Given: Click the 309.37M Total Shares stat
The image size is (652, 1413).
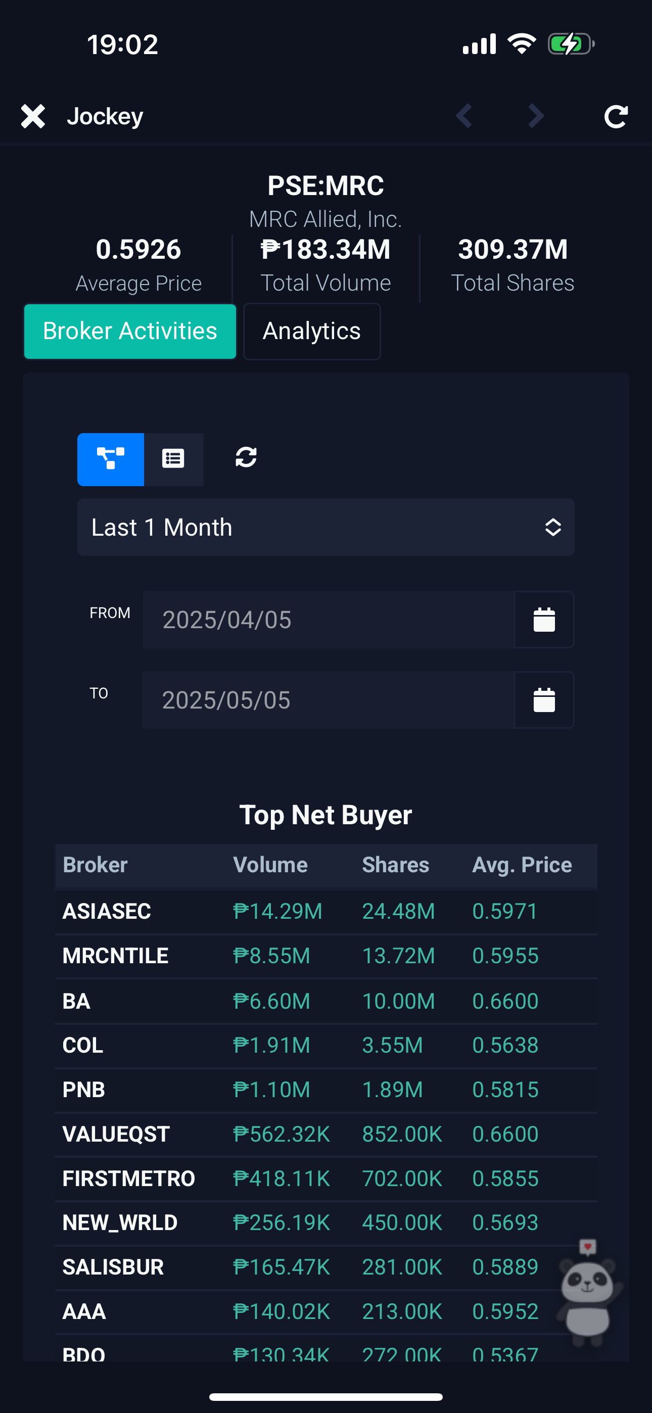Looking at the screenshot, I should (x=513, y=265).
